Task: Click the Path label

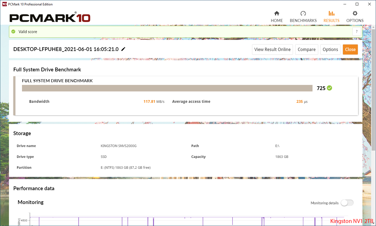Action: pyautogui.click(x=195, y=146)
